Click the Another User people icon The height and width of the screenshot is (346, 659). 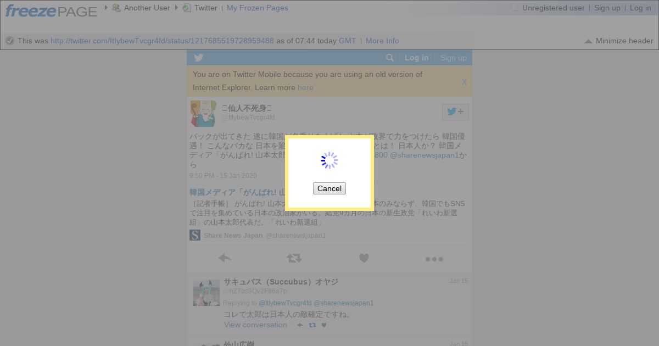[116, 8]
